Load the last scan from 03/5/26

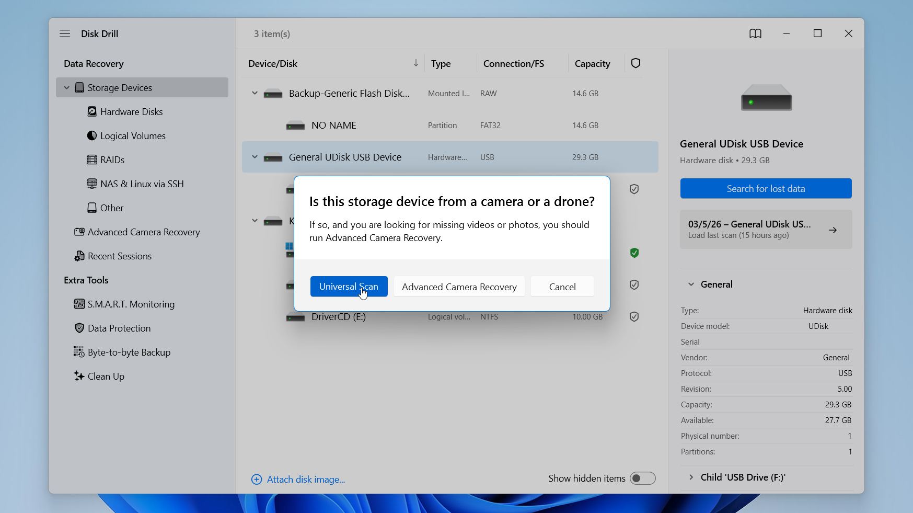tap(765, 229)
